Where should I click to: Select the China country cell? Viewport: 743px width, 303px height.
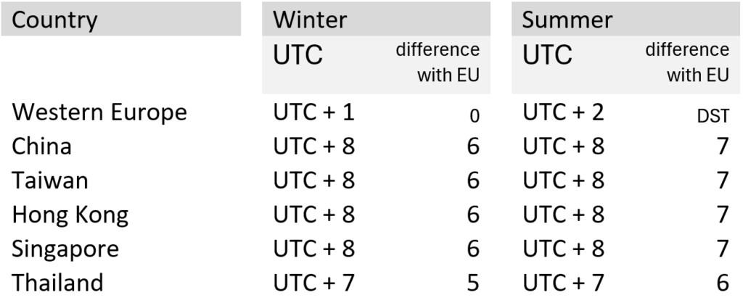41,146
